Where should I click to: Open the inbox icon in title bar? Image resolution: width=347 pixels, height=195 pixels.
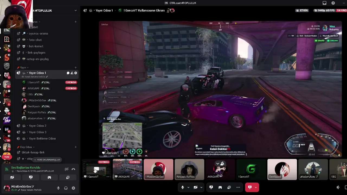tap(324, 3)
